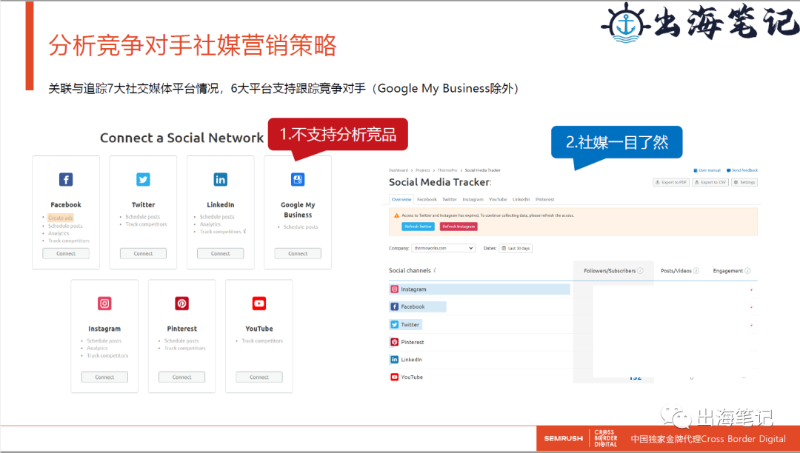
Task: Click the Instagram icon in the Social channels list
Action: pyautogui.click(x=394, y=289)
